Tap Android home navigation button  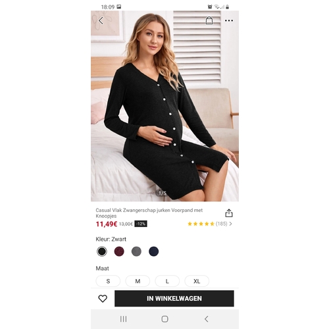tap(164, 319)
